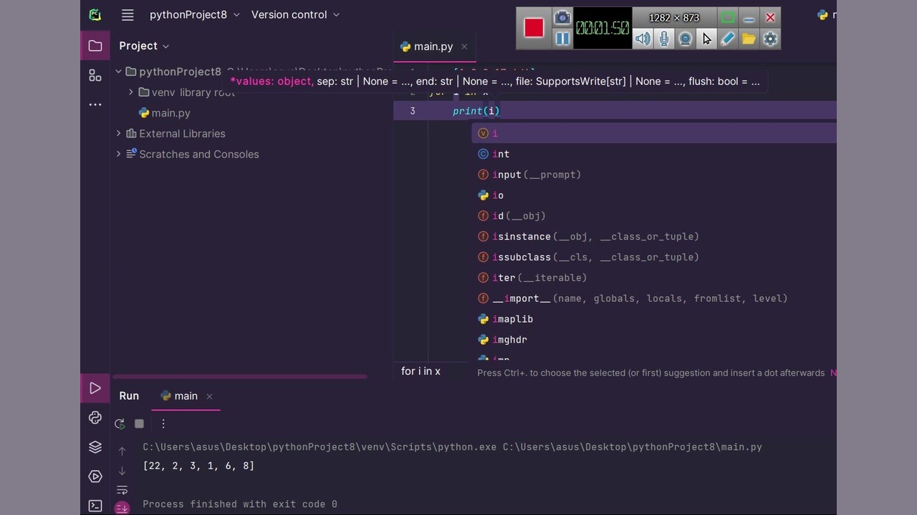Expand the External Libraries tree node
The width and height of the screenshot is (917, 515).
[x=119, y=133]
